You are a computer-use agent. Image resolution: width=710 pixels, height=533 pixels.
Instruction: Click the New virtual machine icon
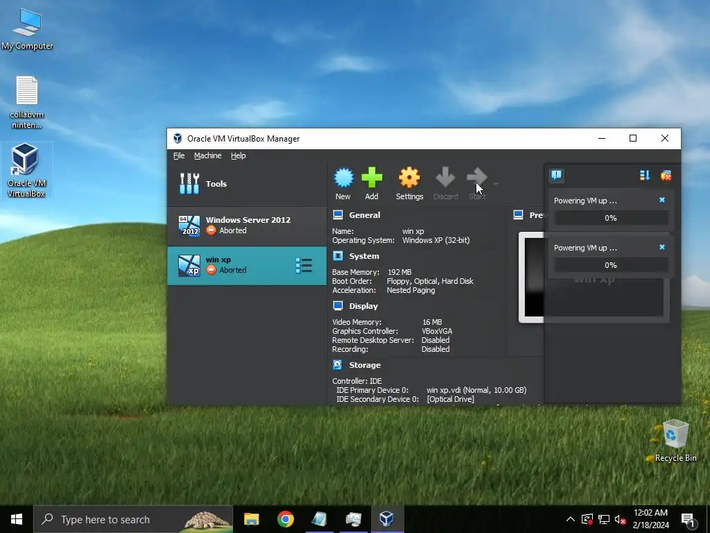click(343, 178)
